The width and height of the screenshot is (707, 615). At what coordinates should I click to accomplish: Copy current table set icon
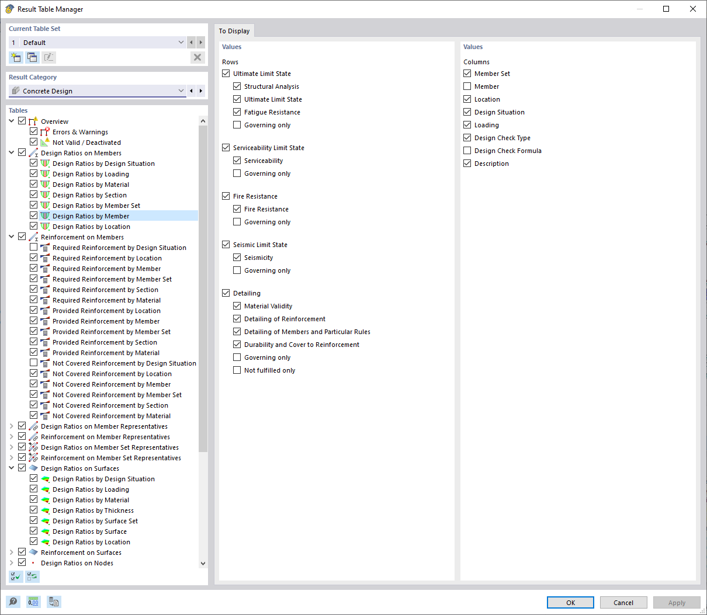(32, 57)
